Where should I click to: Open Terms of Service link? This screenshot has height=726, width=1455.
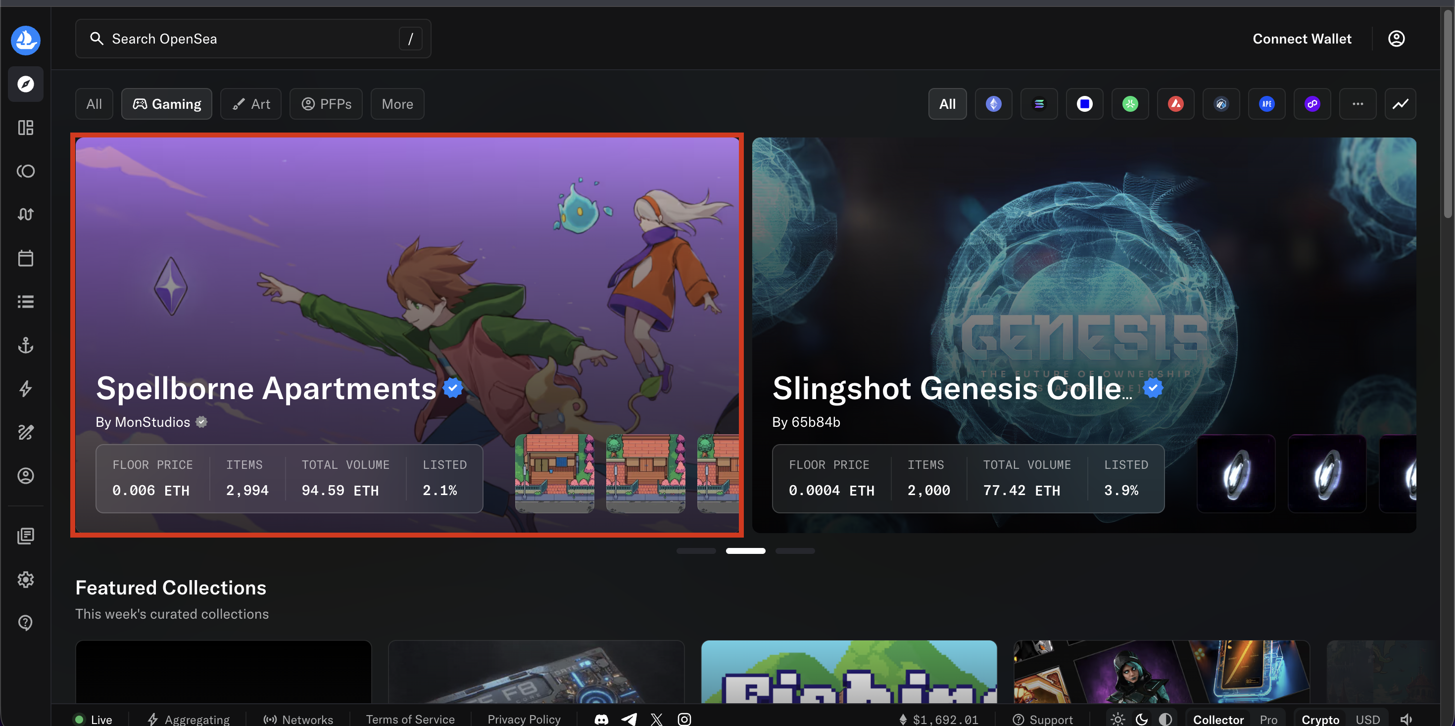[410, 719]
